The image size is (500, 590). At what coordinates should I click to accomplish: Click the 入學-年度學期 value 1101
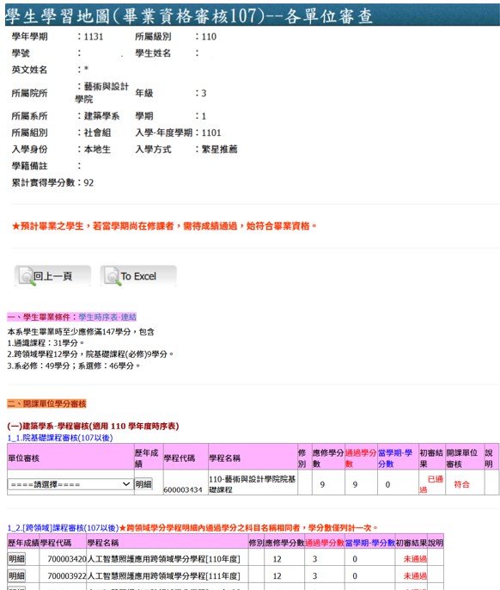pos(211,132)
